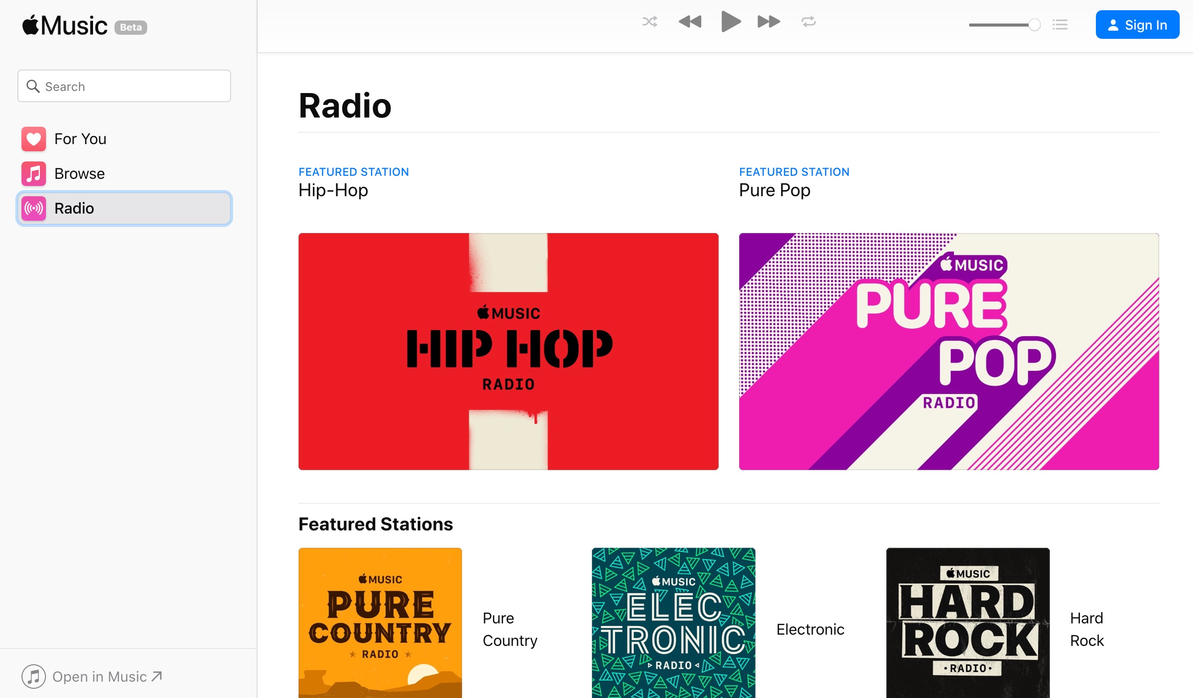The image size is (1193, 698).
Task: Click the Electronic station label
Action: [811, 630]
